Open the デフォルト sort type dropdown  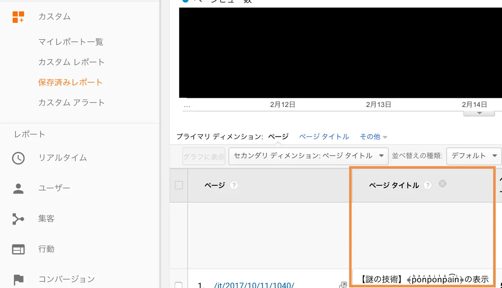click(x=474, y=156)
